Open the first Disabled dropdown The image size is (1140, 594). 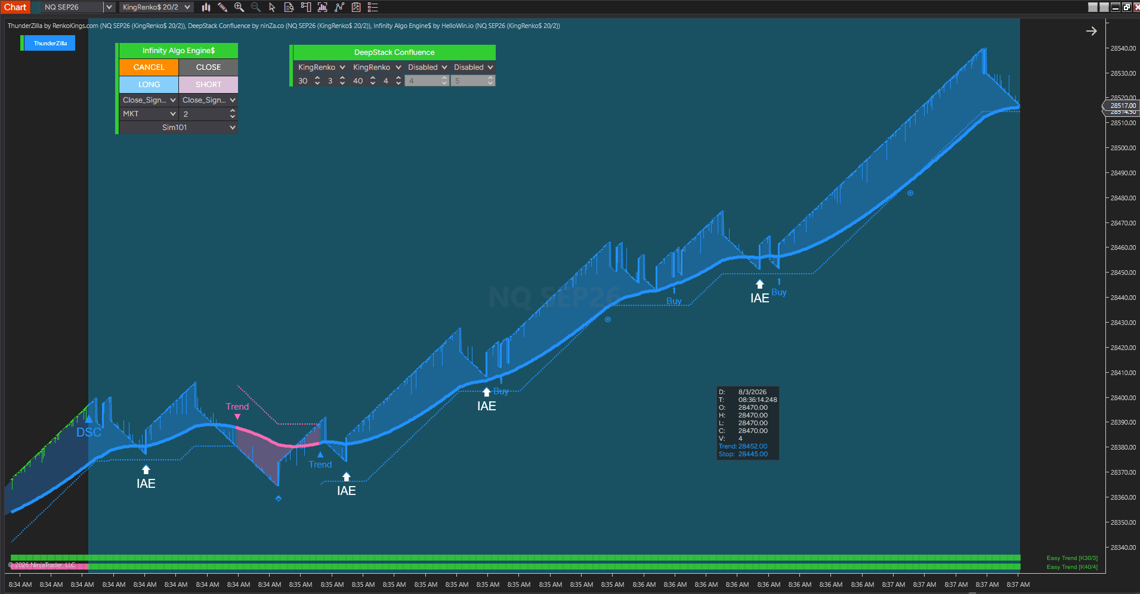(x=427, y=67)
